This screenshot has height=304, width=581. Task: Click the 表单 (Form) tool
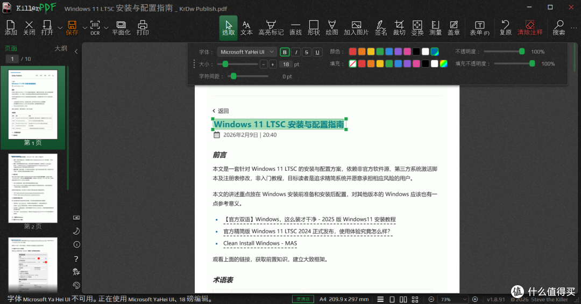479,28
